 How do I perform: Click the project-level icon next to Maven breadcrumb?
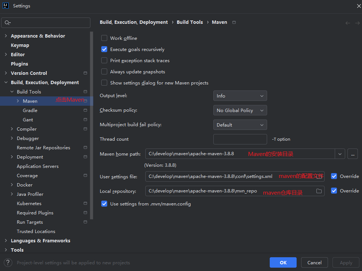pyautogui.click(x=234, y=22)
